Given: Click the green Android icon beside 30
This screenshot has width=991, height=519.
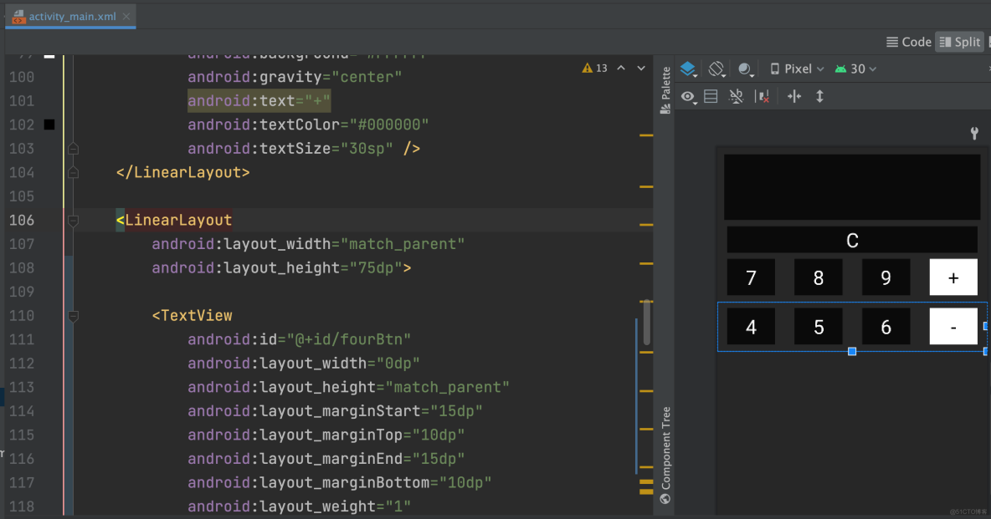Looking at the screenshot, I should (x=840, y=69).
